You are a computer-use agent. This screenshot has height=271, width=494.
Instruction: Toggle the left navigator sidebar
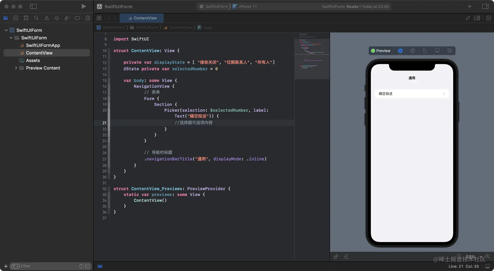pos(33,7)
